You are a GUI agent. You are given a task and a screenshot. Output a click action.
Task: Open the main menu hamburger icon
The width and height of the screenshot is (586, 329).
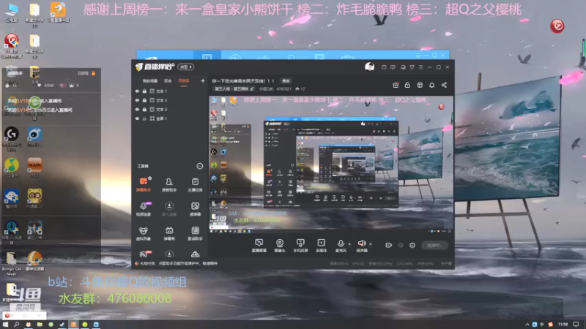420,67
